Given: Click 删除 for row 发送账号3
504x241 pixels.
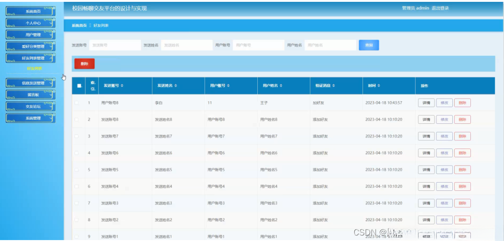Looking at the screenshot, I should 463,203.
